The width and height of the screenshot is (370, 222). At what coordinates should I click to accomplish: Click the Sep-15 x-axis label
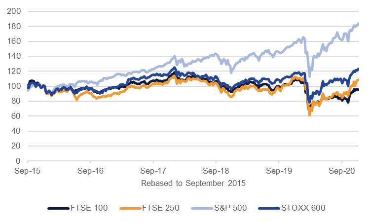[27, 171]
